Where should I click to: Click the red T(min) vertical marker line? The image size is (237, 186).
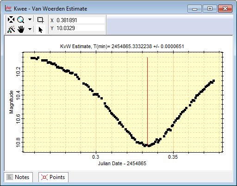pyautogui.click(x=147, y=101)
